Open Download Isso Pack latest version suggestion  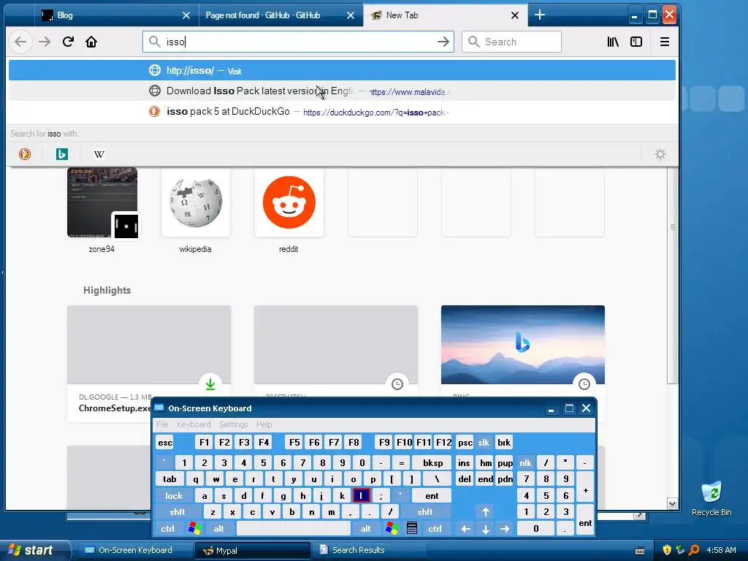pos(342,91)
